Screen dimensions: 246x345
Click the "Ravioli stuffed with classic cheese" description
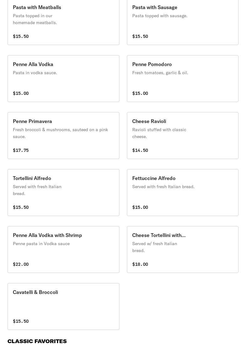pos(159,133)
